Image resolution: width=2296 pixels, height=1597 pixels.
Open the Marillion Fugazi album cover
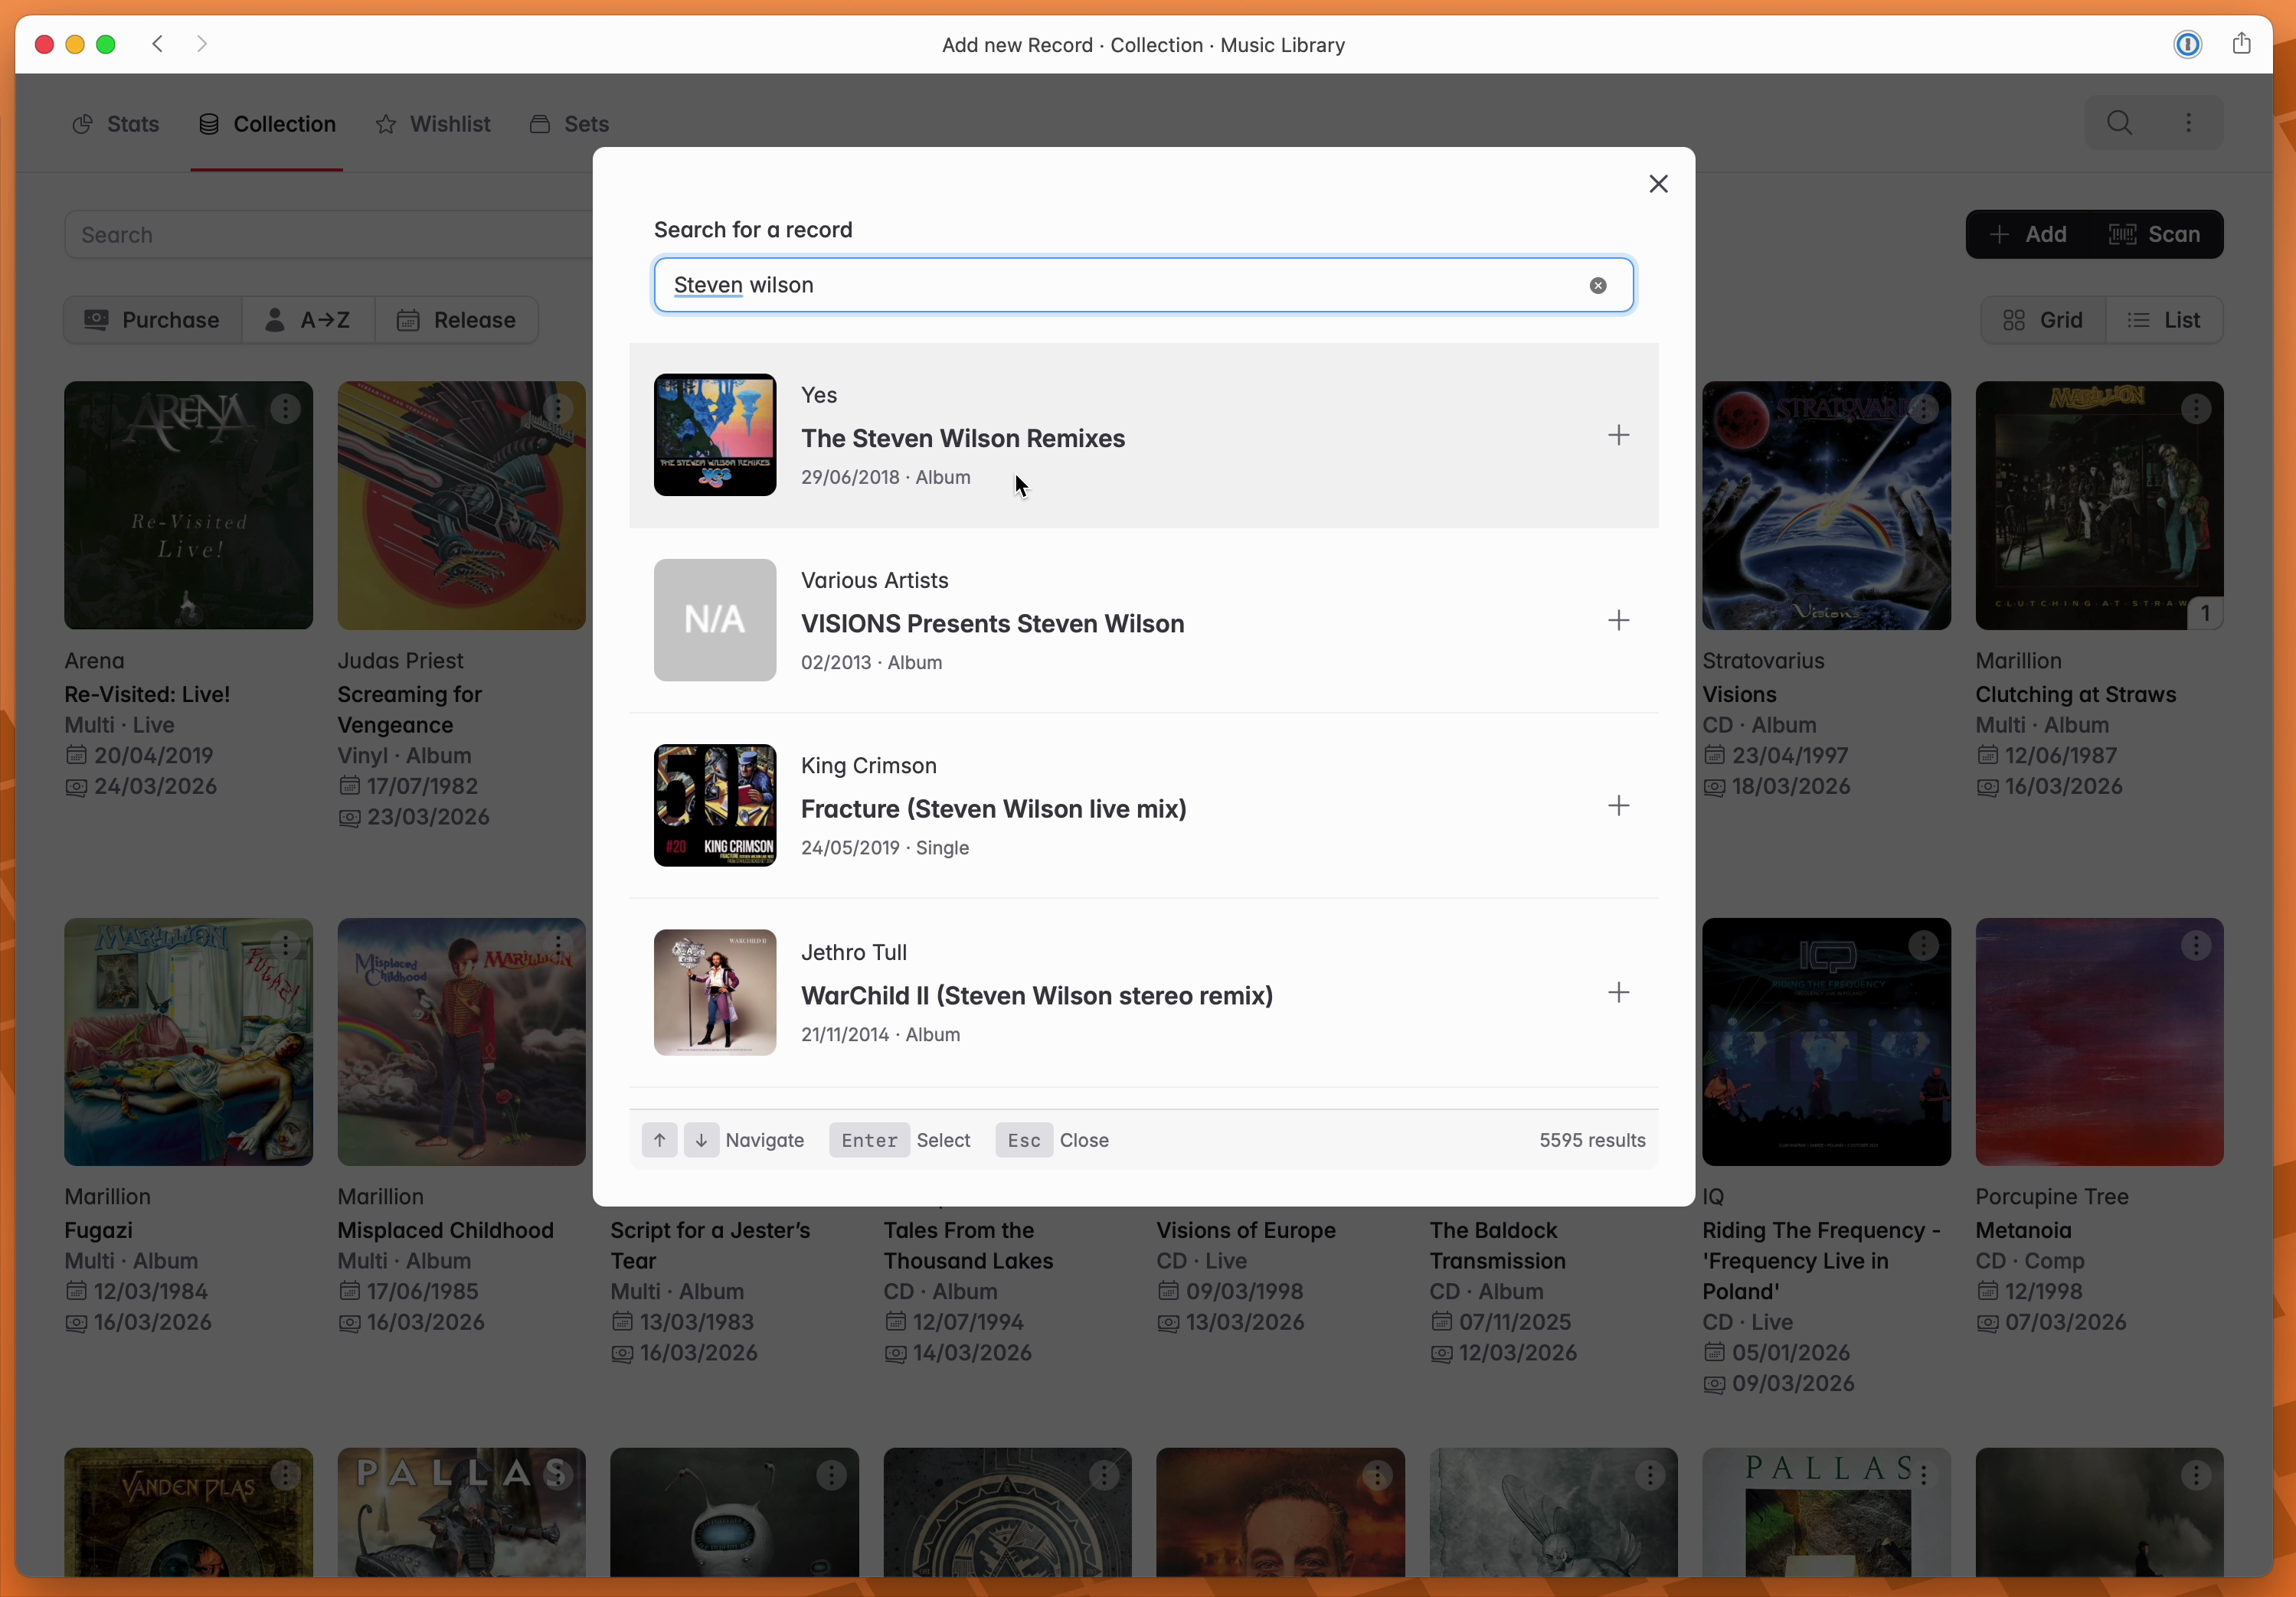(189, 1043)
